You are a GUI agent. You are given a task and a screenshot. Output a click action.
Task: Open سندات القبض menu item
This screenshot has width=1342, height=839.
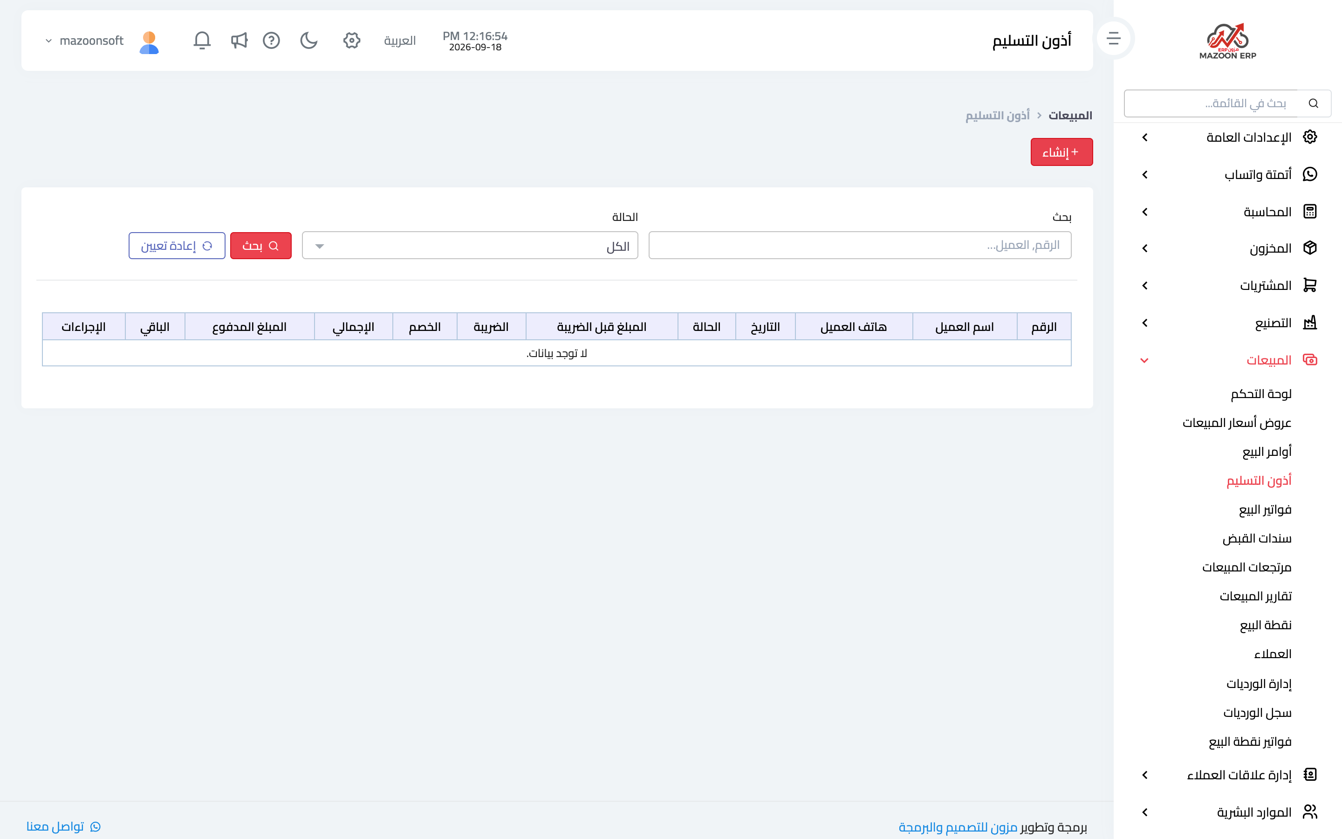[1257, 538]
